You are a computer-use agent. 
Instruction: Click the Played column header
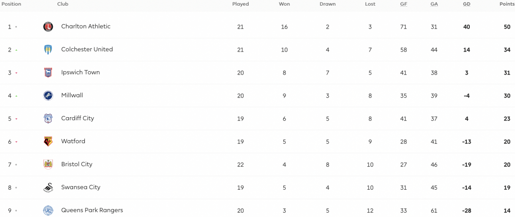tap(240, 4)
